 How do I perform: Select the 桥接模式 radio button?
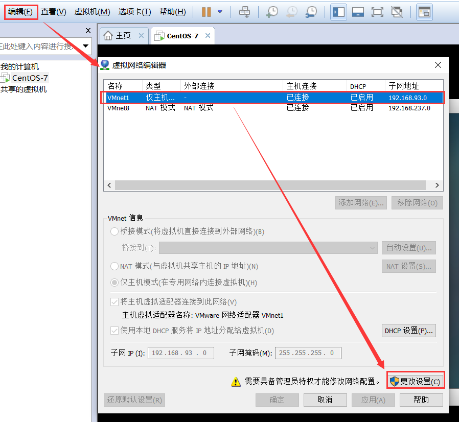click(114, 231)
